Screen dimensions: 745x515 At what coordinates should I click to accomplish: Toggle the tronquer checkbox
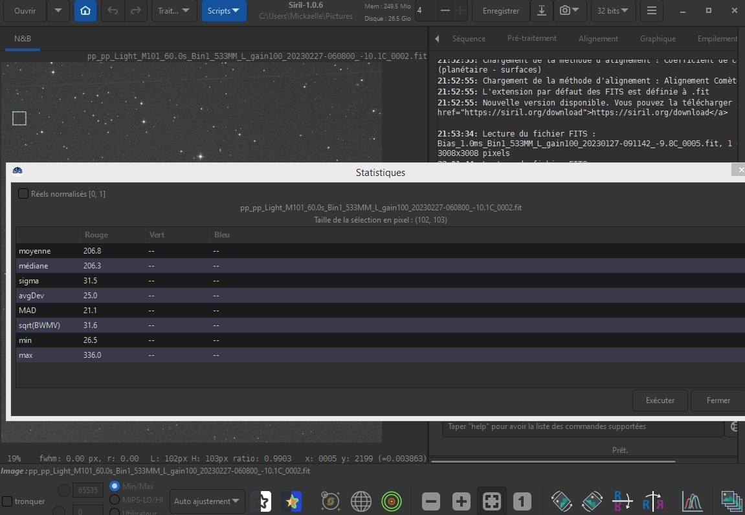click(7, 501)
